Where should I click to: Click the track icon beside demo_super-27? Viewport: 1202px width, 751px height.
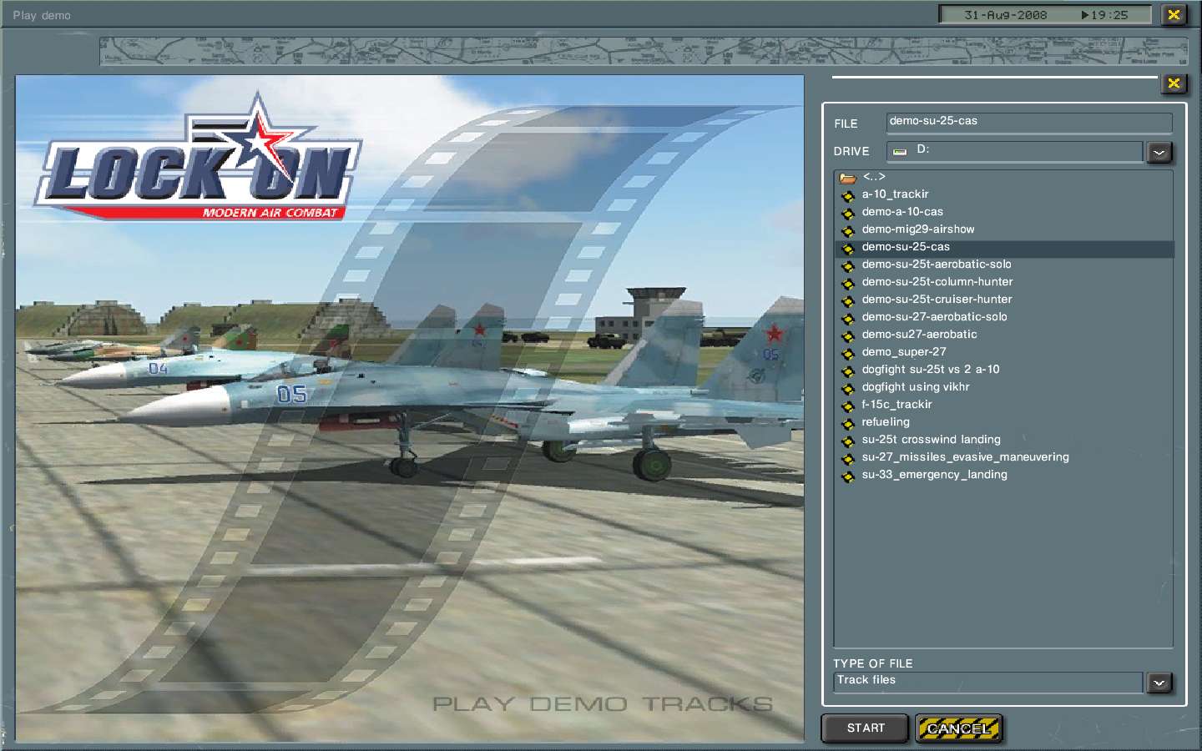848,354
